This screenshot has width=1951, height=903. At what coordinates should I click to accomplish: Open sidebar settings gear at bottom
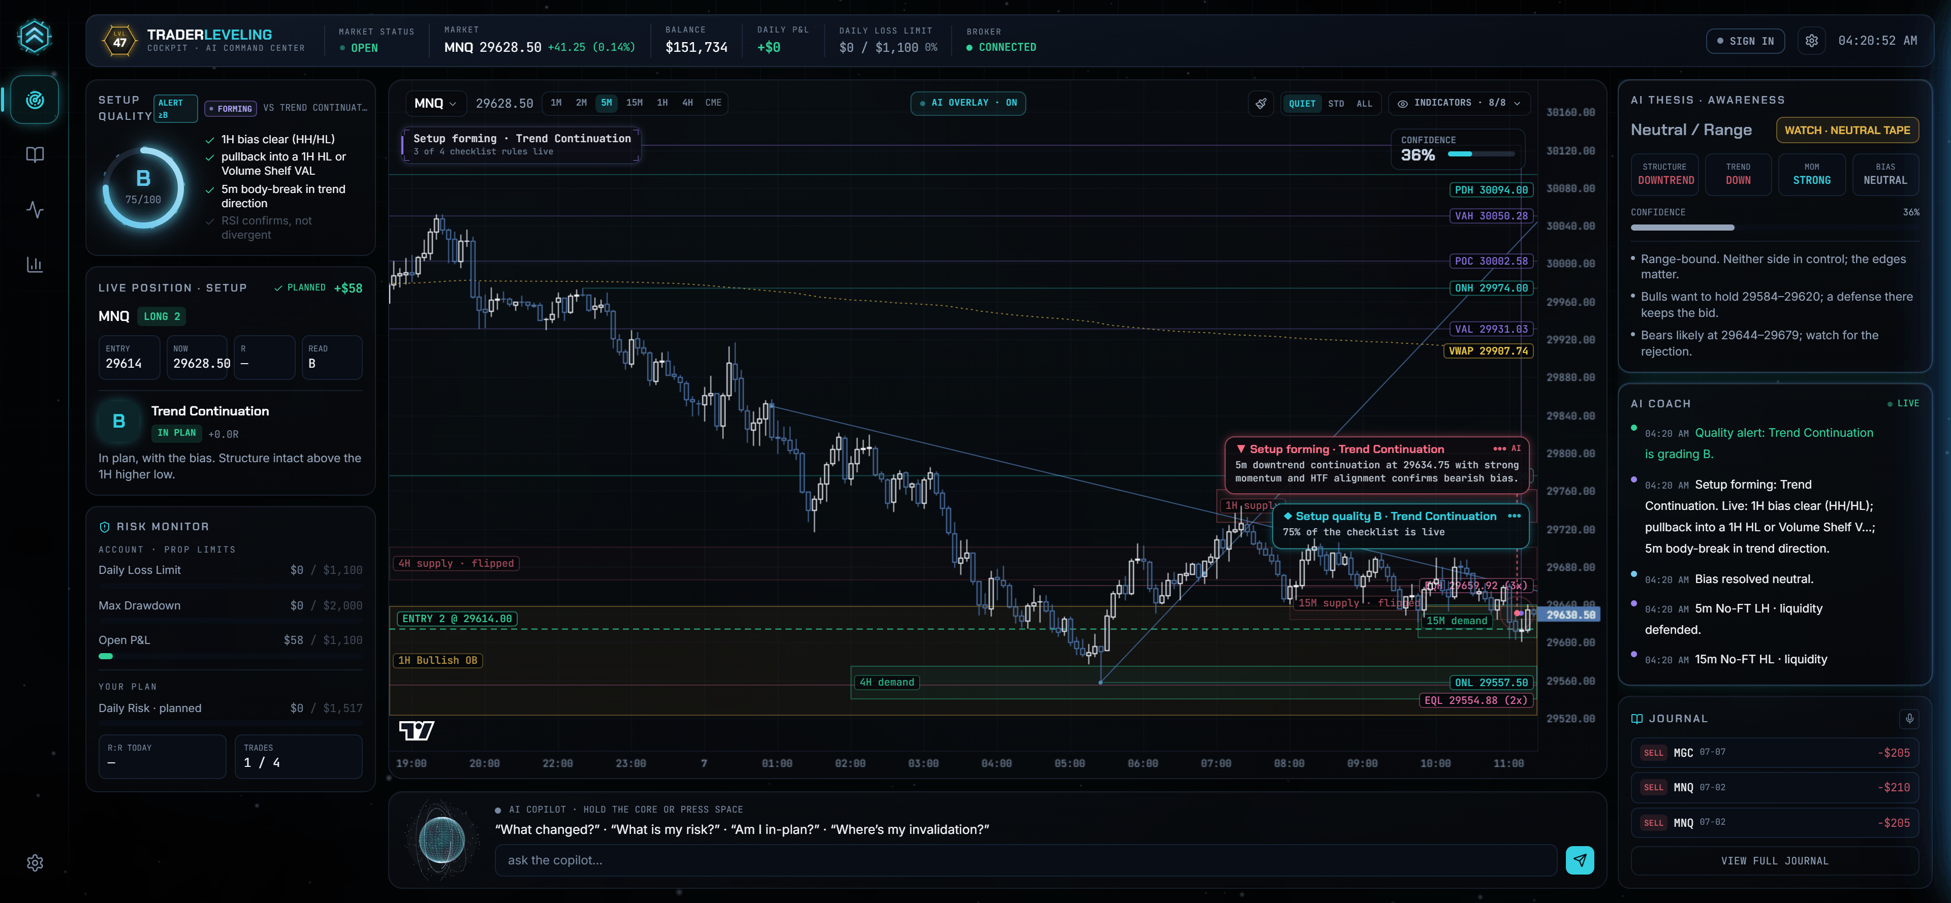pos(35,863)
